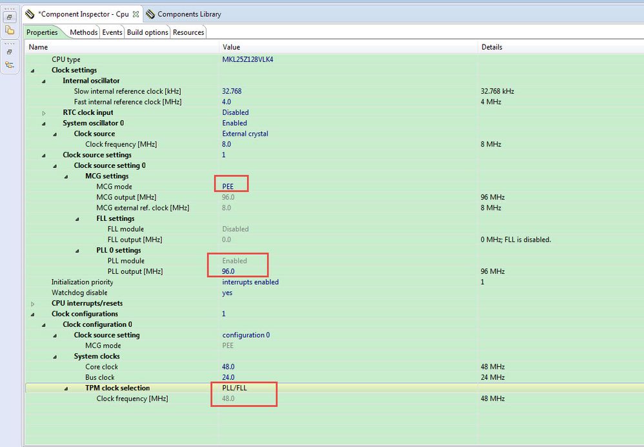This screenshot has height=447, width=644.
Task: Collapse the Clock source setting group
Action: (x=55, y=336)
